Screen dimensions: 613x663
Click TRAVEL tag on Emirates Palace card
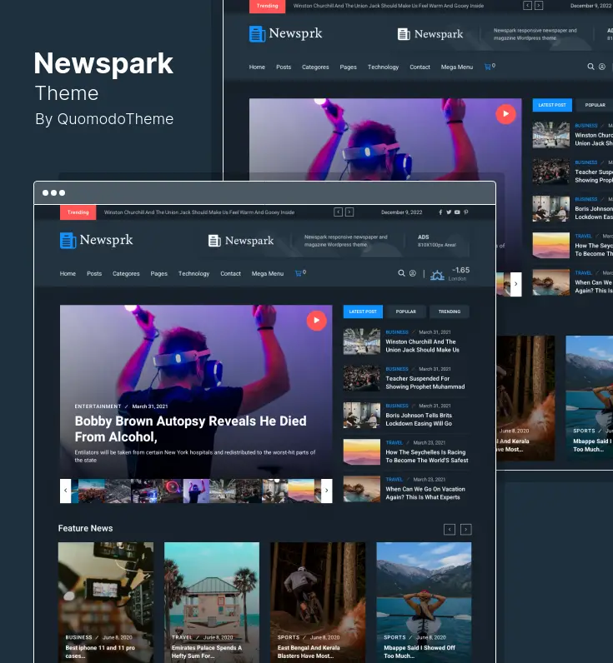tap(182, 637)
